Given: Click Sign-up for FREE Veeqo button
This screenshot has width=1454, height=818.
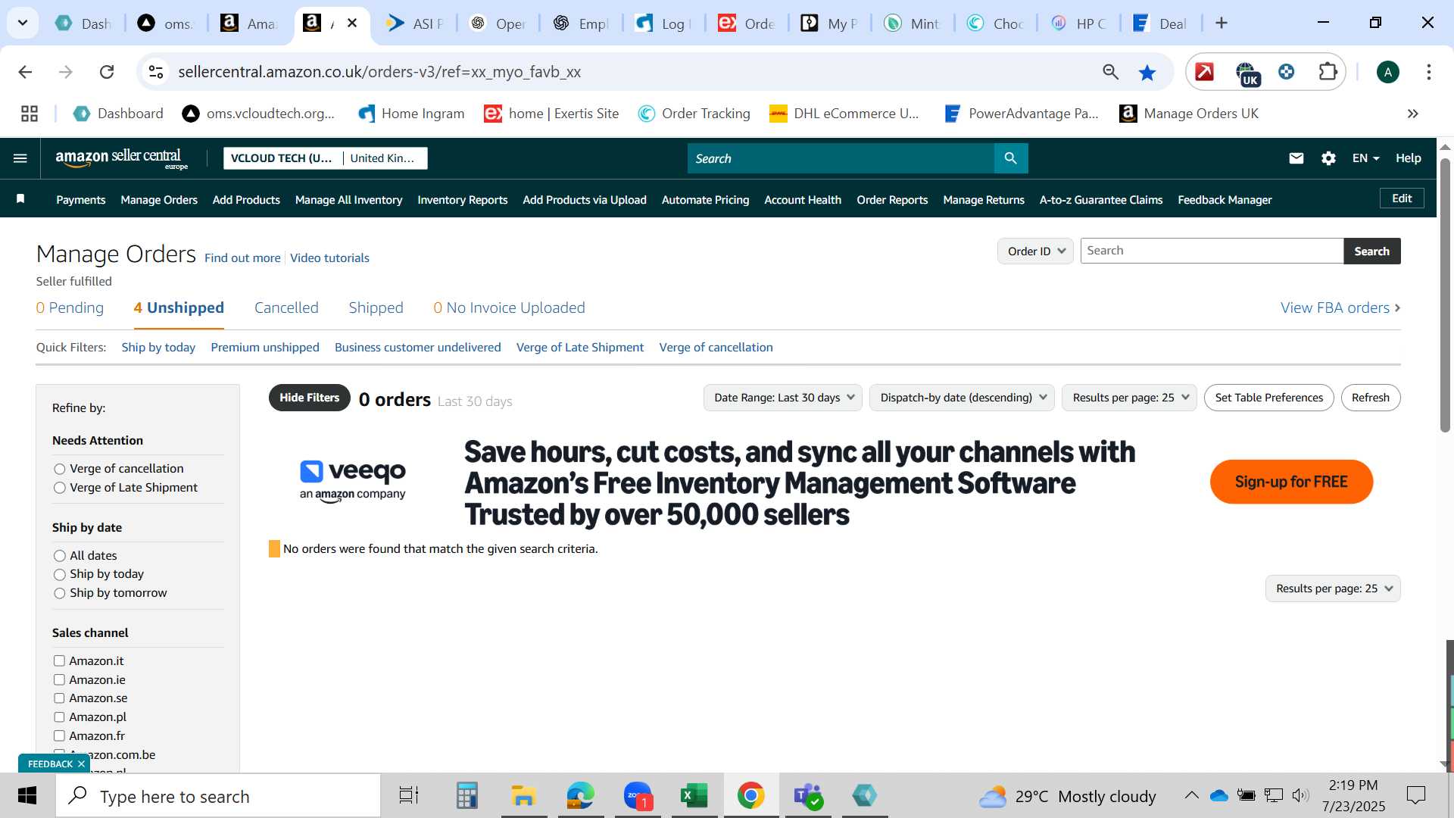Looking at the screenshot, I should pyautogui.click(x=1291, y=482).
